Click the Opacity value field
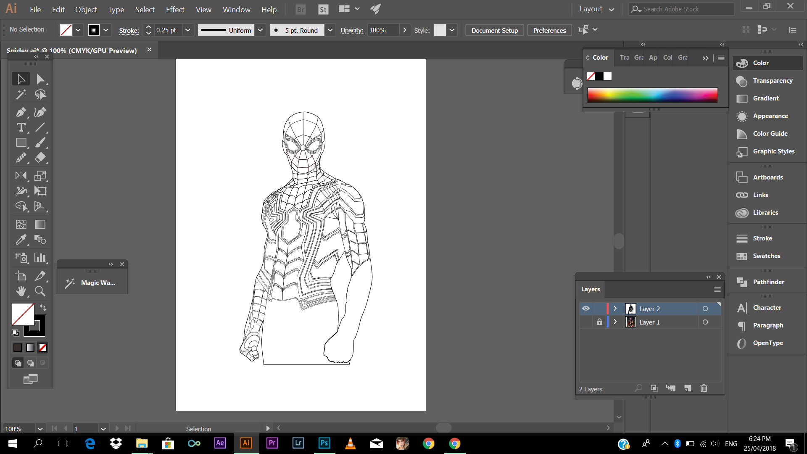807x454 pixels. 382,30
